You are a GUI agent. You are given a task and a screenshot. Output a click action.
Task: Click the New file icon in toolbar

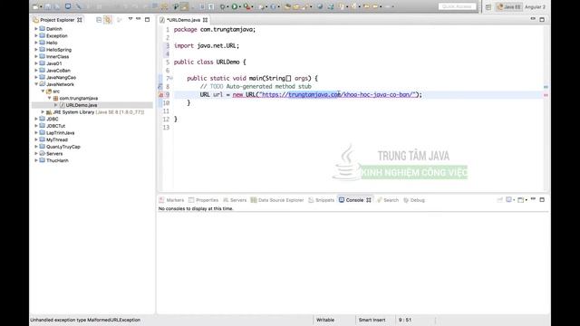click(35, 6)
